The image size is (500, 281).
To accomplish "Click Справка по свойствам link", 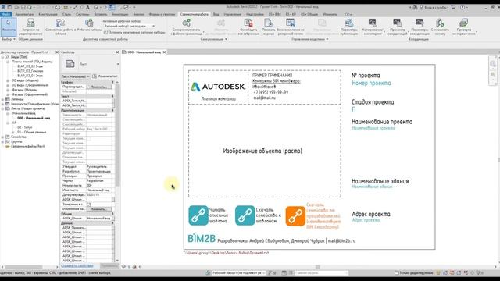I will [77, 265].
